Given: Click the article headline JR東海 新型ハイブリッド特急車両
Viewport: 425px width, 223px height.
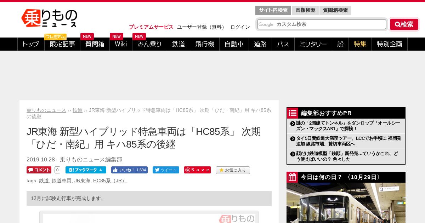Looking at the screenshot, I should pos(144,138).
